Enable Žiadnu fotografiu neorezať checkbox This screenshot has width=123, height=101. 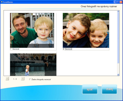tap(30, 80)
